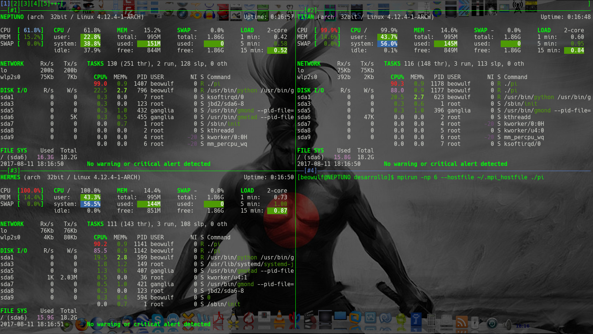Click the sda6 disk row in TITAN pane

point(335,117)
